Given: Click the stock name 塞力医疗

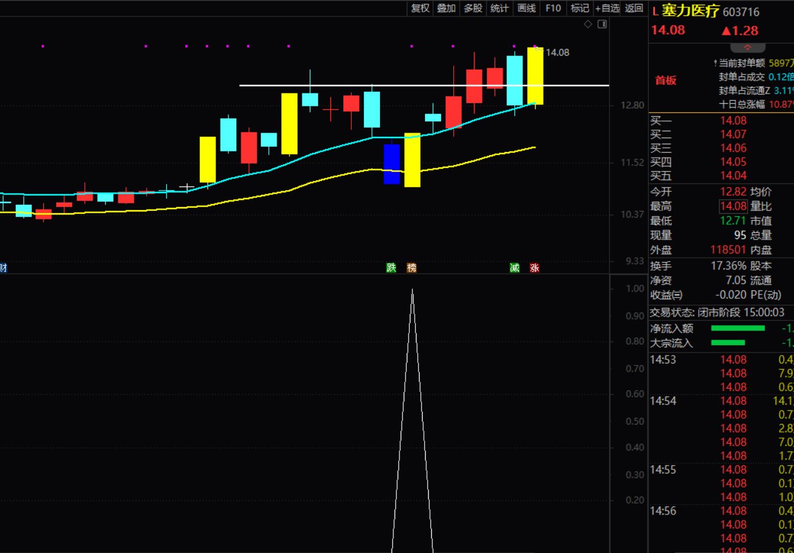Looking at the screenshot, I should (691, 12).
